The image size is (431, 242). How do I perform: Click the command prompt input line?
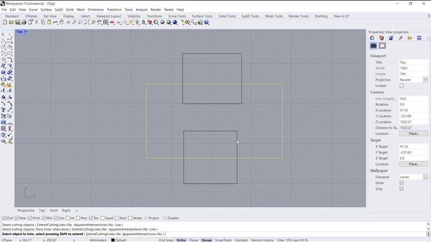pyautogui.click(x=213, y=234)
